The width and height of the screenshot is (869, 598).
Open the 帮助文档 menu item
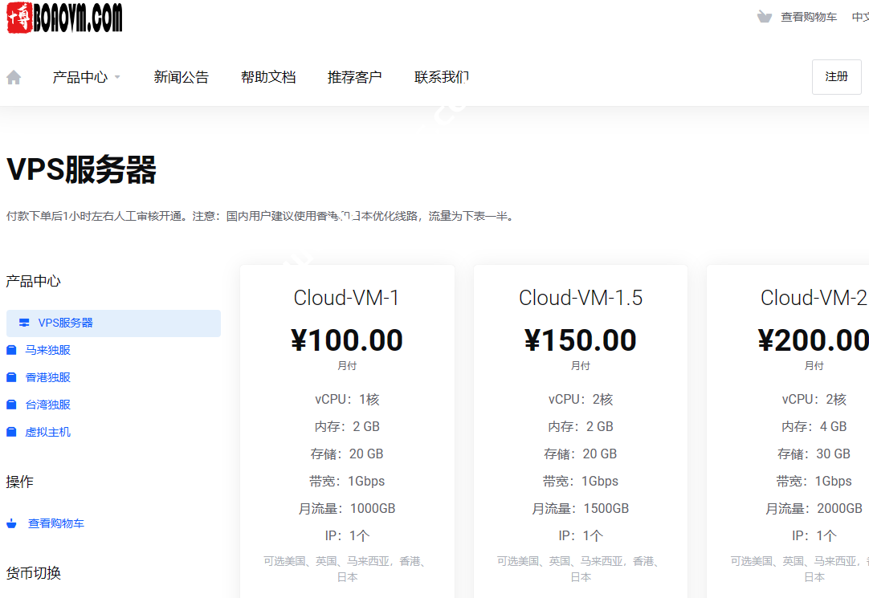[268, 76]
